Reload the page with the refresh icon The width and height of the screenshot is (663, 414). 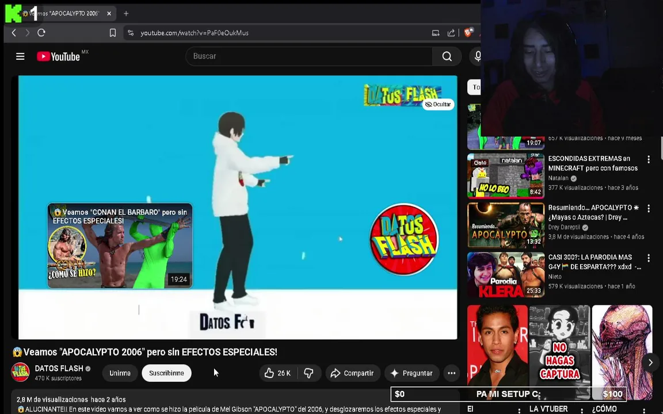[41, 33]
